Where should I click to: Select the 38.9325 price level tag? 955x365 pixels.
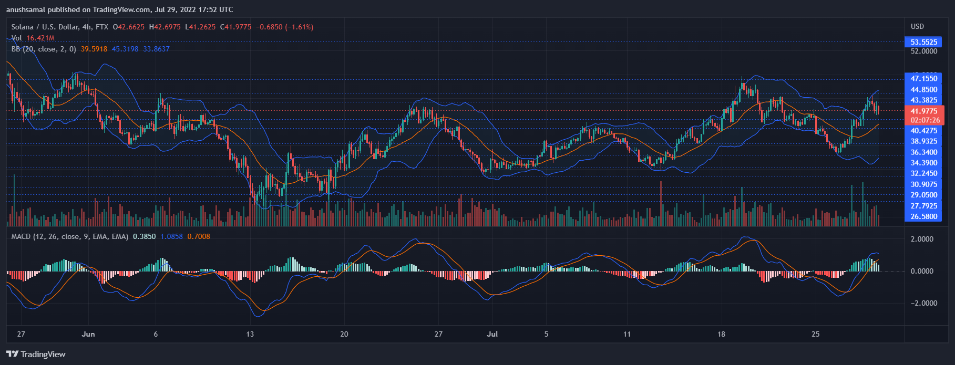[x=923, y=141]
